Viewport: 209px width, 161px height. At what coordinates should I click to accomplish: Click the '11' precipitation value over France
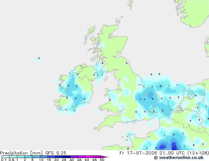click(x=165, y=147)
